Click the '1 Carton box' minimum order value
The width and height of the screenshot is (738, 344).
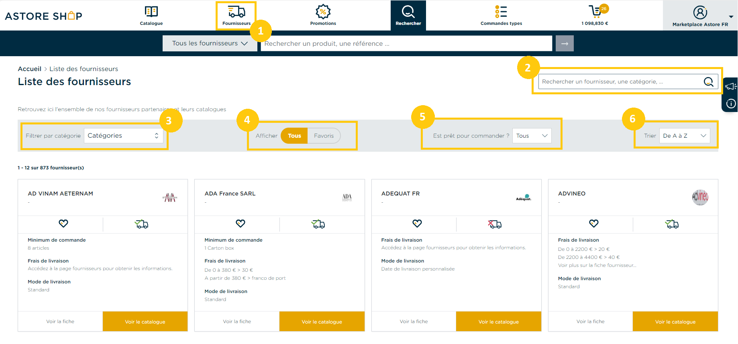[x=219, y=248]
